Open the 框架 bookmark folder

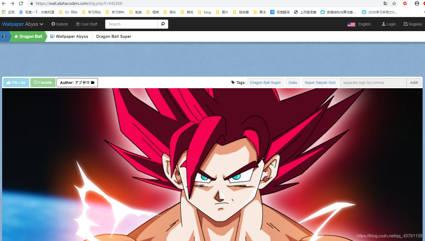pos(153,12)
